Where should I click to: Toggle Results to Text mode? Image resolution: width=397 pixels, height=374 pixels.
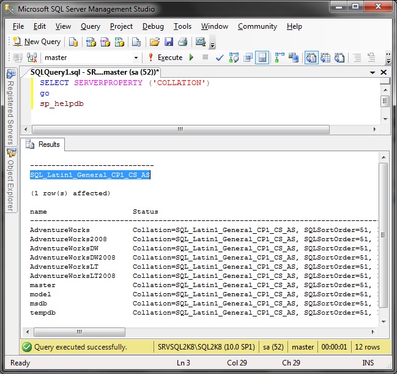coord(311,58)
